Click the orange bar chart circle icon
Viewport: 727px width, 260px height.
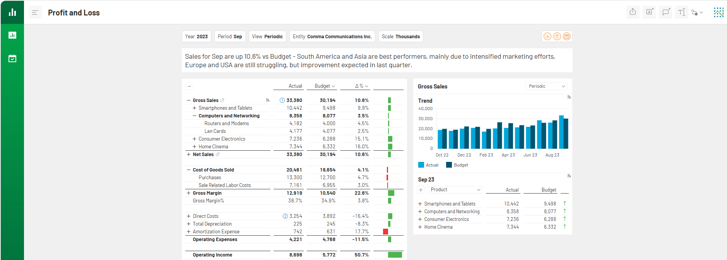coord(547,36)
